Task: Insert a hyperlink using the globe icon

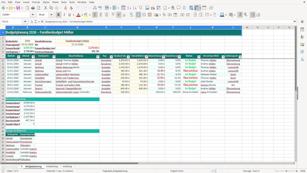Action: [173, 8]
